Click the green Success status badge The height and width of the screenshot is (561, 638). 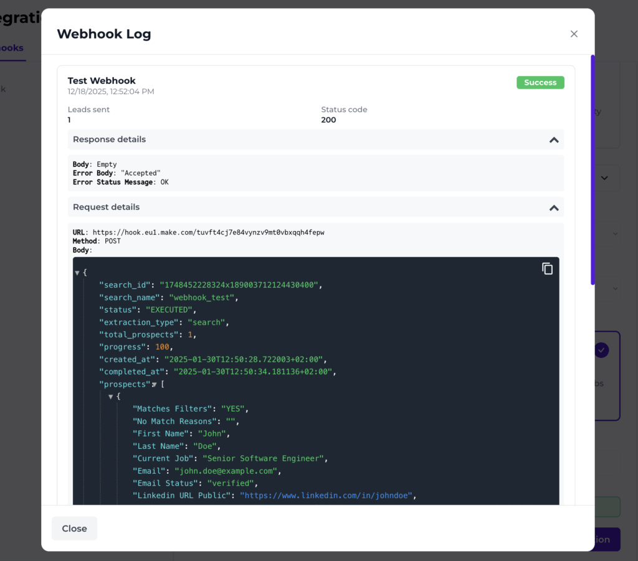pos(540,82)
